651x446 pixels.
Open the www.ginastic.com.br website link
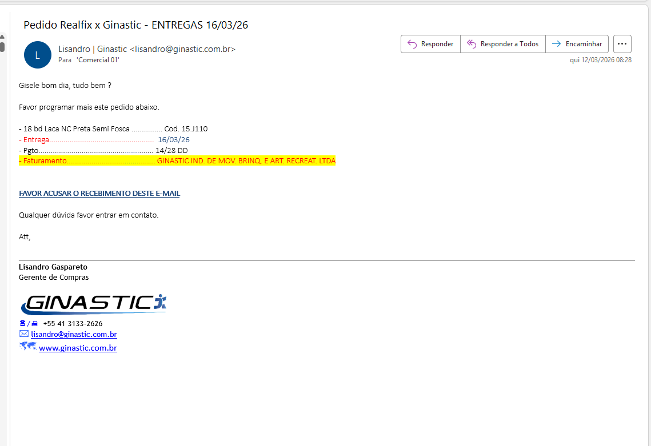[x=78, y=348]
